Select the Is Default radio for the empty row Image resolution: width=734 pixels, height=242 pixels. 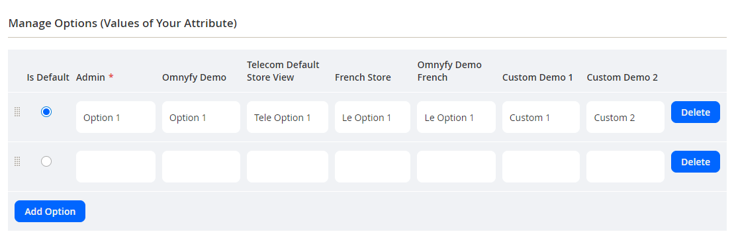click(x=46, y=161)
